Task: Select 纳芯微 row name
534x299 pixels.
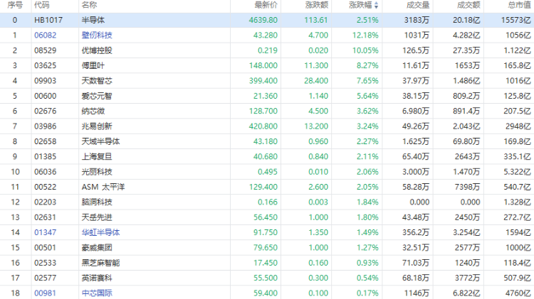Action: [93, 111]
